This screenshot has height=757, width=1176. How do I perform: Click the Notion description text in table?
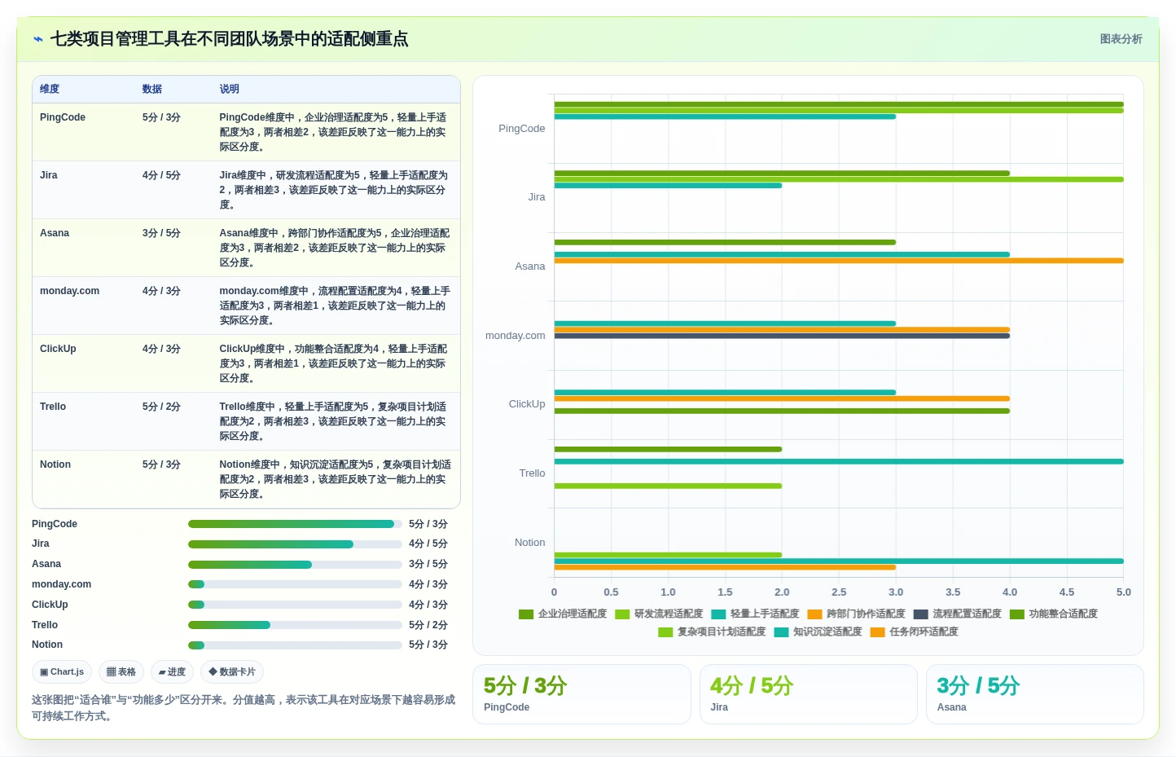point(335,479)
